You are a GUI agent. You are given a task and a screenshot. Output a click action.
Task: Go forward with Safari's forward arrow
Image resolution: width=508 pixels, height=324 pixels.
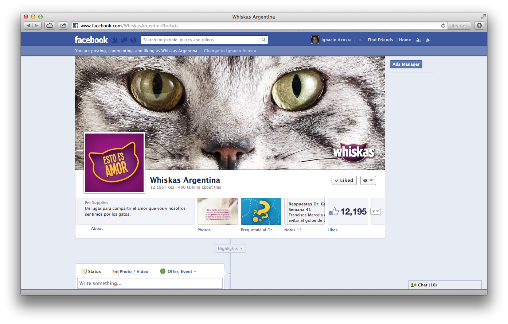tap(37, 26)
